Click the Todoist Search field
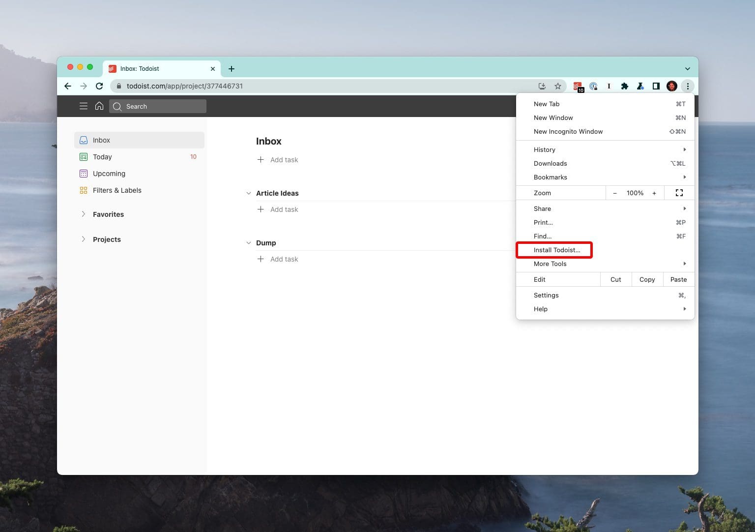This screenshot has height=532, width=755. tap(158, 106)
